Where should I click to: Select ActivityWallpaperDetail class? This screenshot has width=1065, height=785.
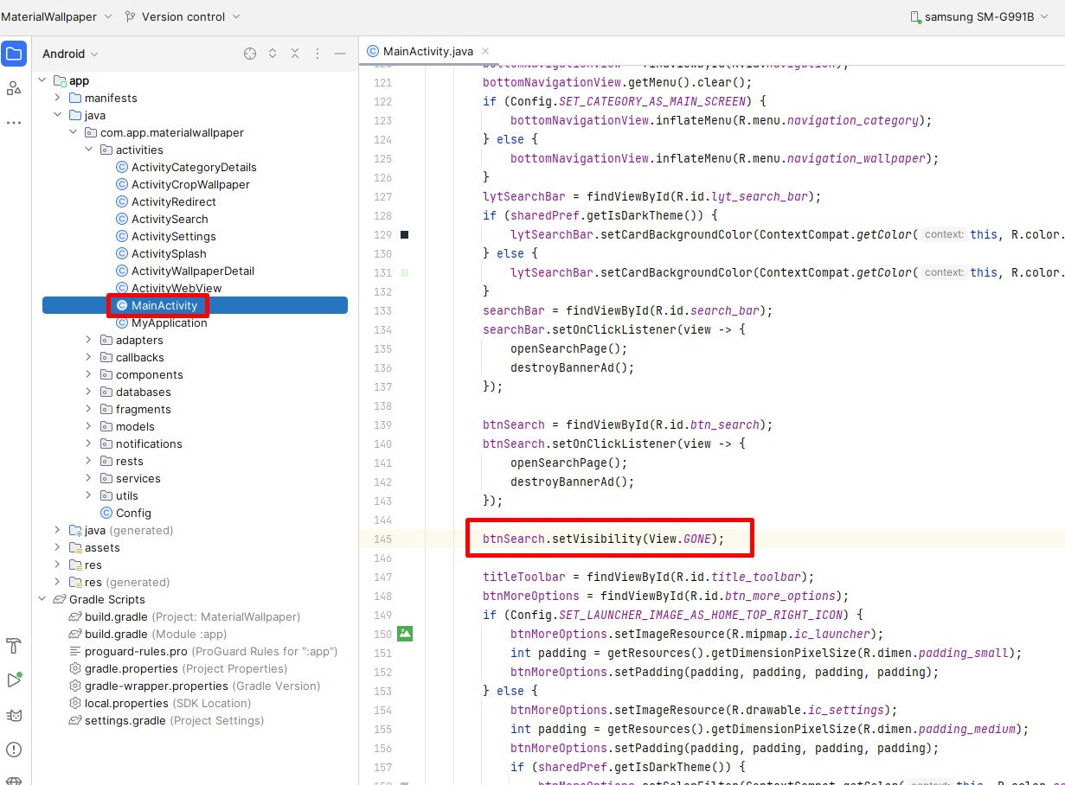point(193,271)
